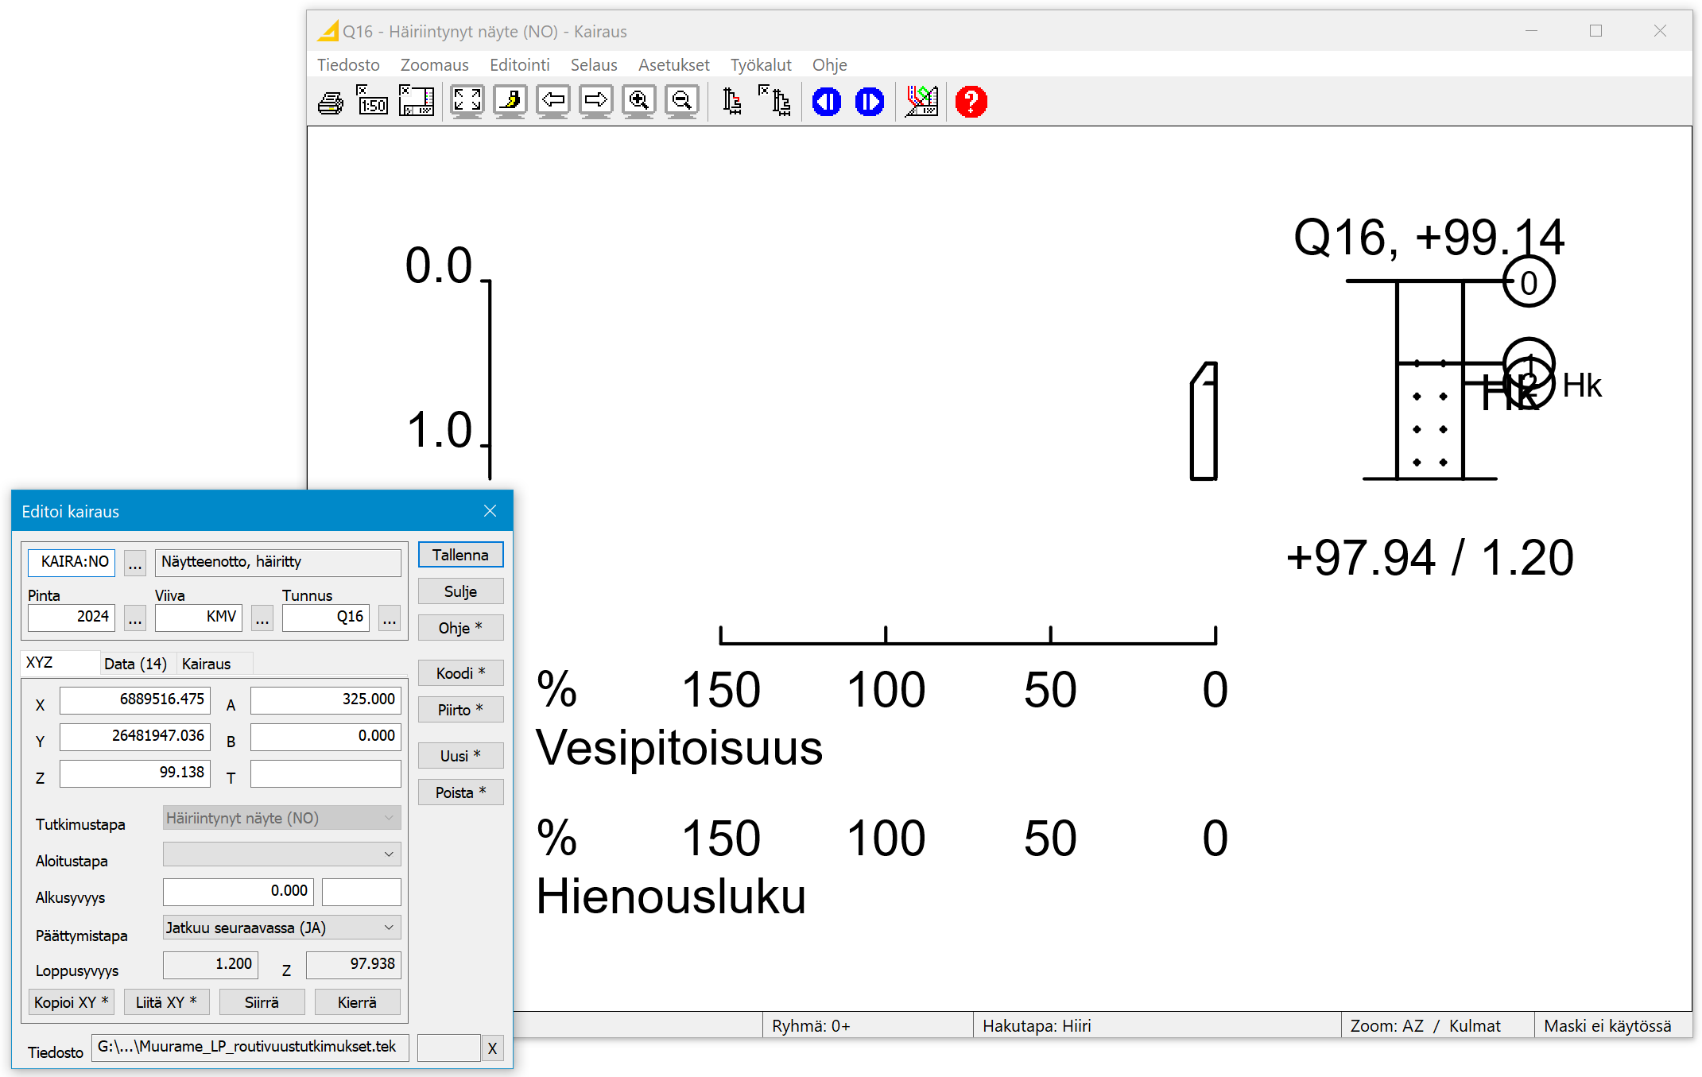
Task: Click the Tallenna button
Action: tap(460, 555)
